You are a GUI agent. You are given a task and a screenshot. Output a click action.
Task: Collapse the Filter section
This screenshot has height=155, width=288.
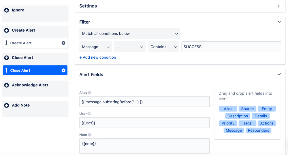(279, 22)
